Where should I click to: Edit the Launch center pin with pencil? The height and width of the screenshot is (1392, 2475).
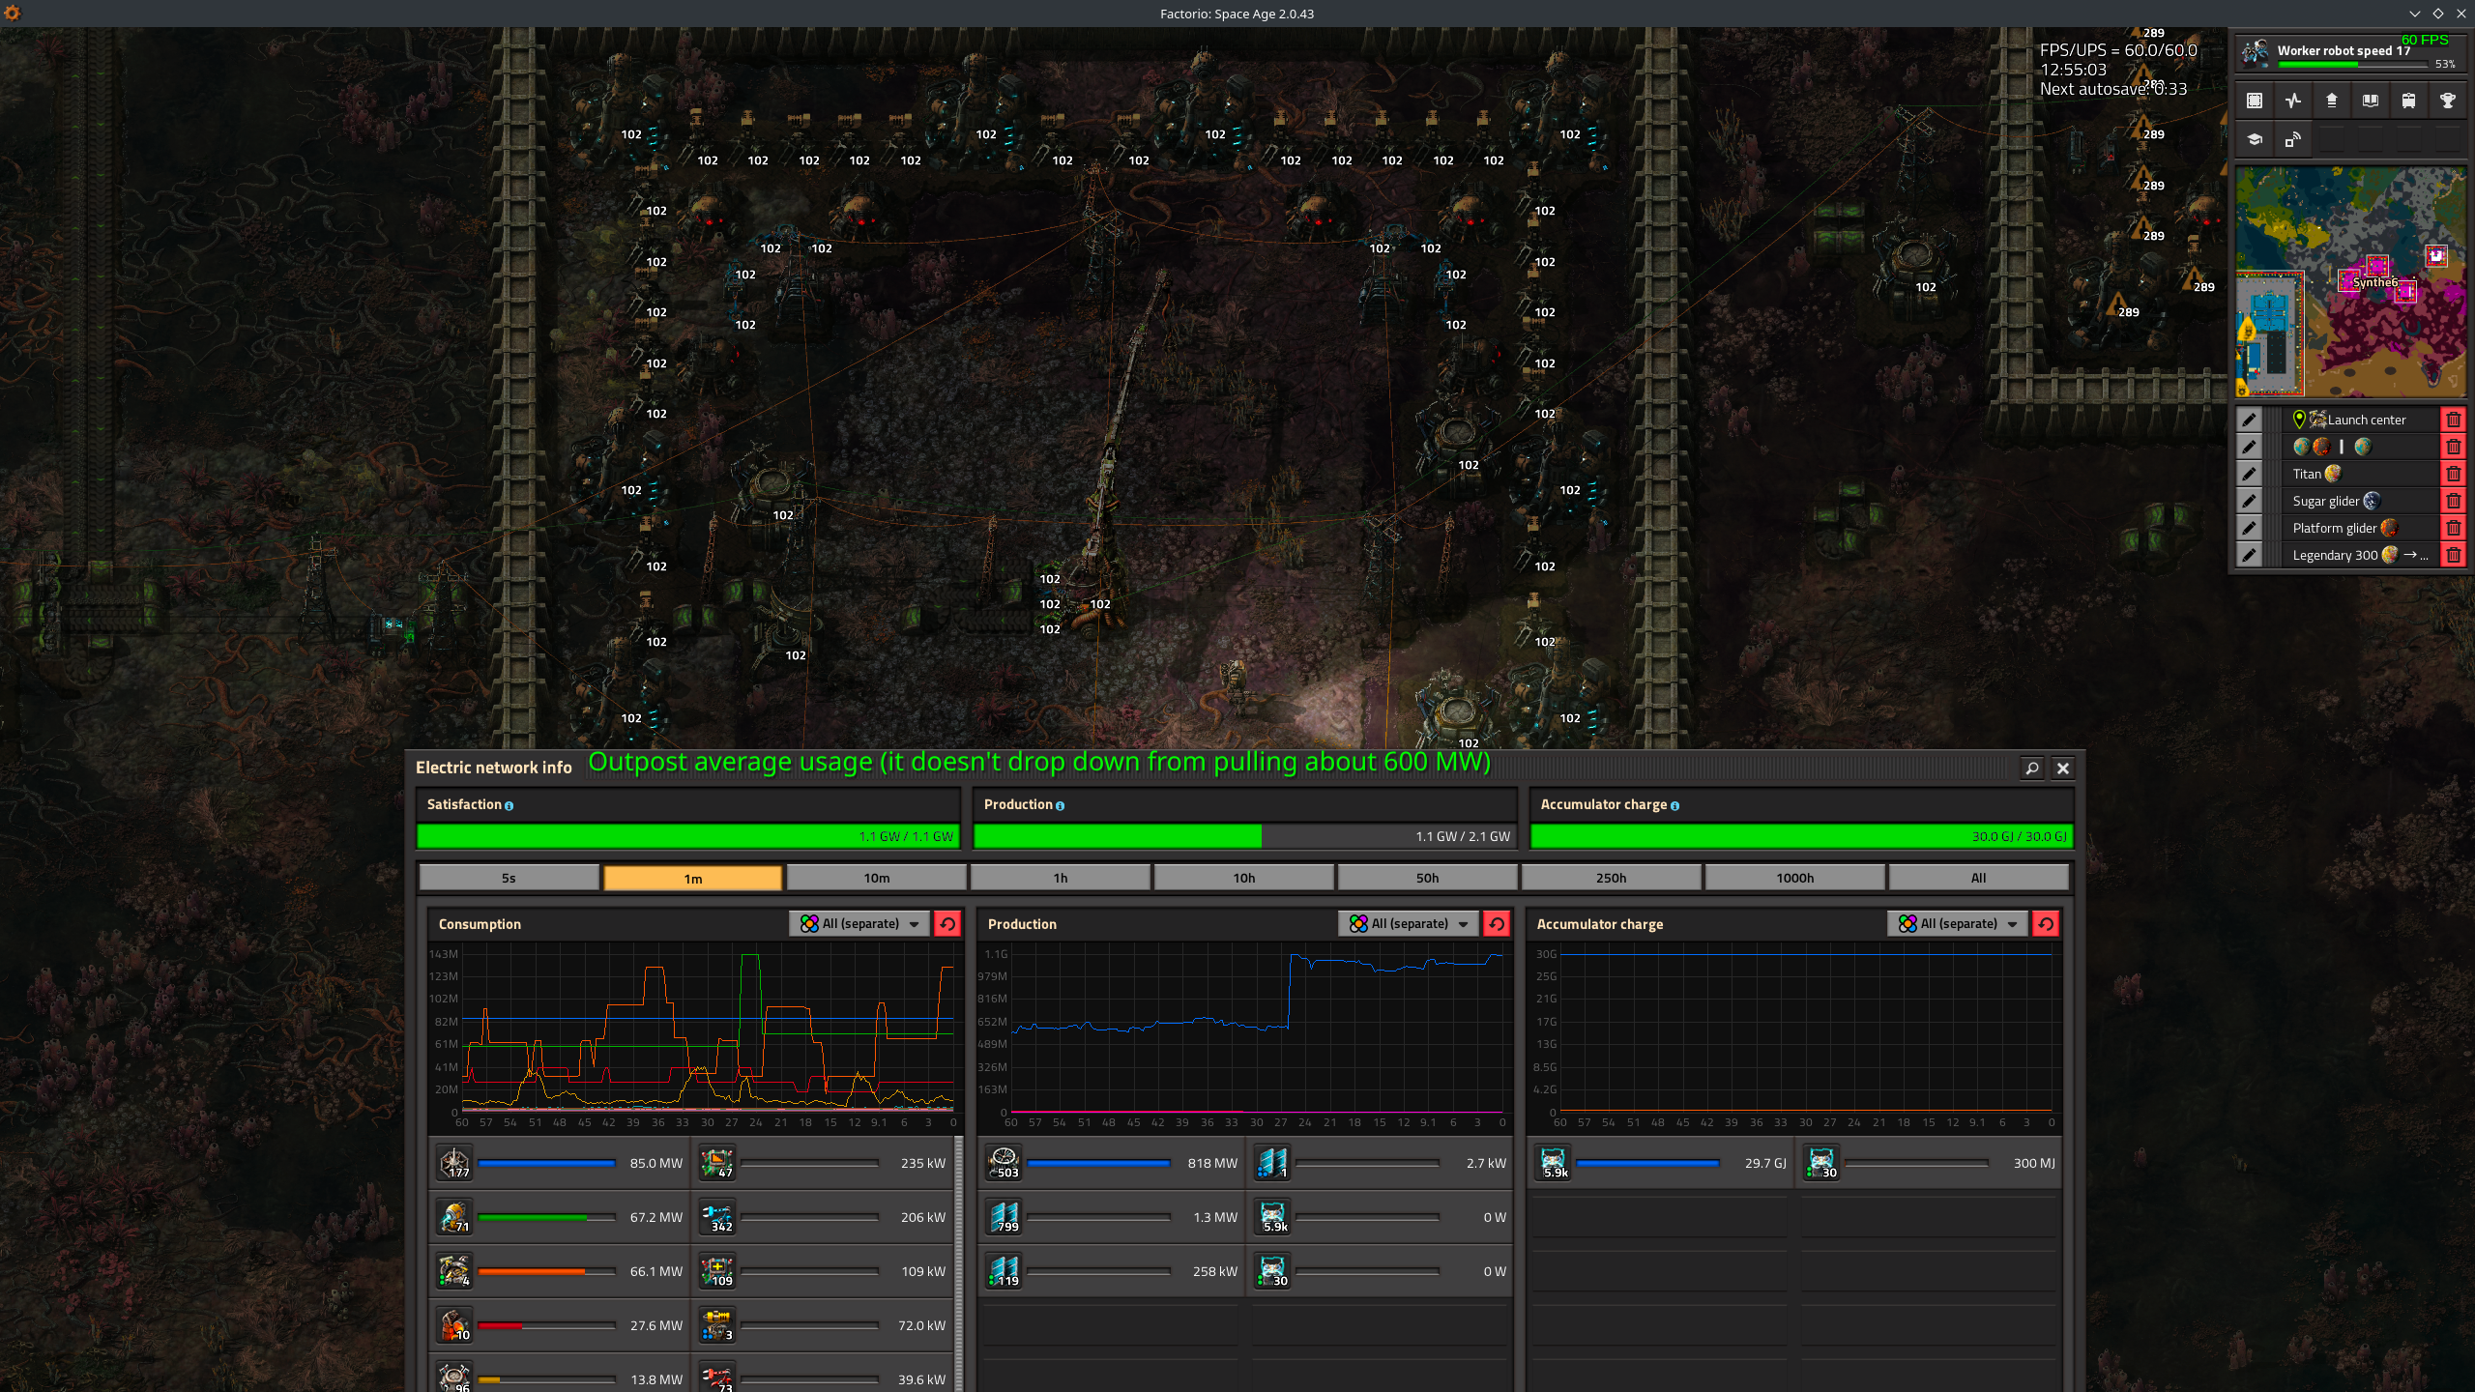[2249, 420]
